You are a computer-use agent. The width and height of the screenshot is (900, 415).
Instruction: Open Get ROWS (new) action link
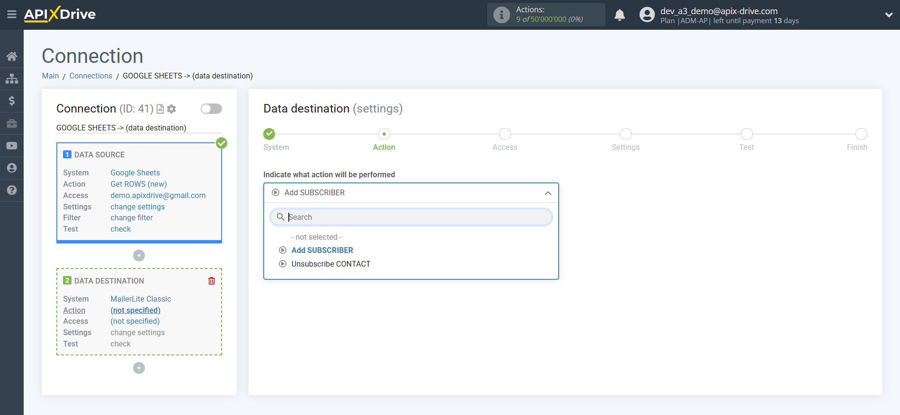coord(138,184)
